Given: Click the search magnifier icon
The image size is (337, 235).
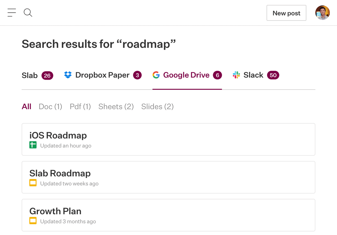Looking at the screenshot, I should coord(28,13).
